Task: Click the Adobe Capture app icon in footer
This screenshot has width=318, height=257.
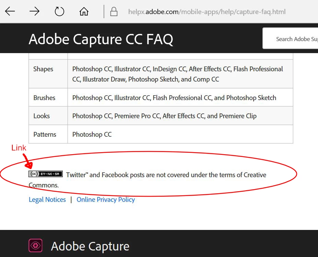Action: (35, 245)
